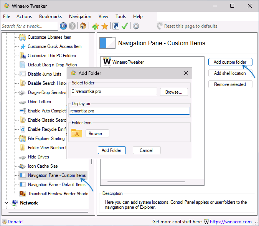This screenshot has height=226, width=259.
Task: Open the Donate! link
Action: tap(15, 222)
